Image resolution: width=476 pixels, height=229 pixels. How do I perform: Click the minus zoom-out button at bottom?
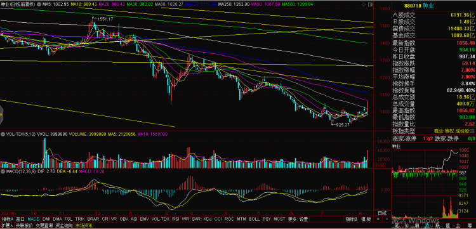point(386,219)
